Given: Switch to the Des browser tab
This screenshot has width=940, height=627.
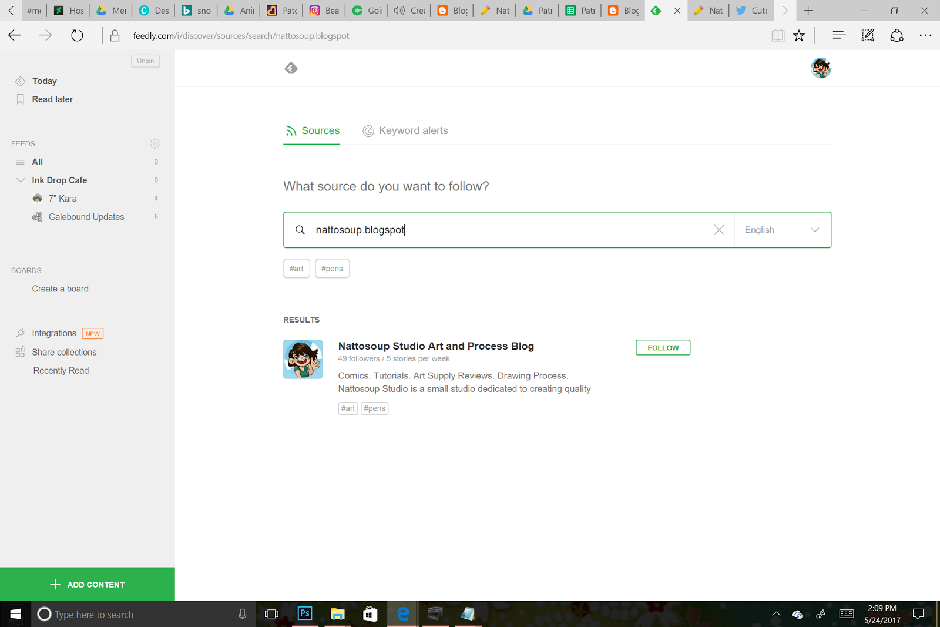Looking at the screenshot, I should [x=154, y=11].
